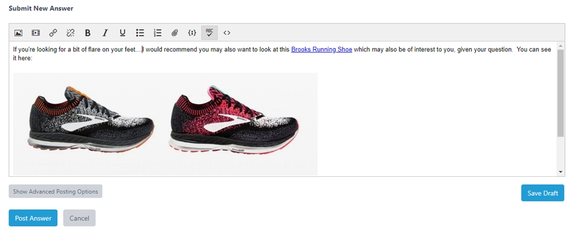Screen dimensions: 570x234
Task: Toggle underline formatting
Action: tap(122, 33)
